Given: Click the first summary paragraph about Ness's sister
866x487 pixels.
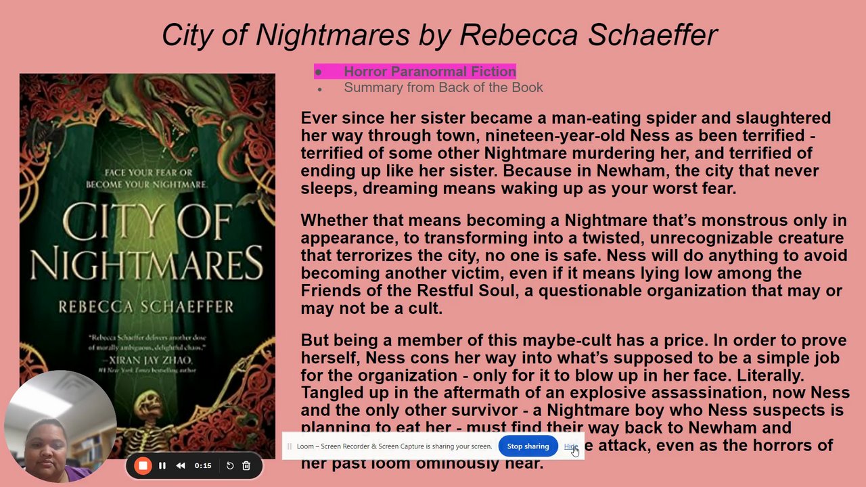Looking at the screenshot, I should 566,153.
